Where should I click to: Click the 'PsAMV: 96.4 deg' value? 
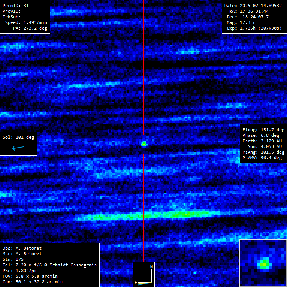coord(262,158)
